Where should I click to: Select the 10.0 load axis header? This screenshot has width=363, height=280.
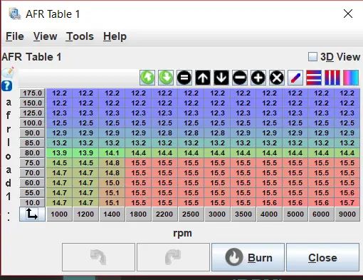(x=32, y=202)
